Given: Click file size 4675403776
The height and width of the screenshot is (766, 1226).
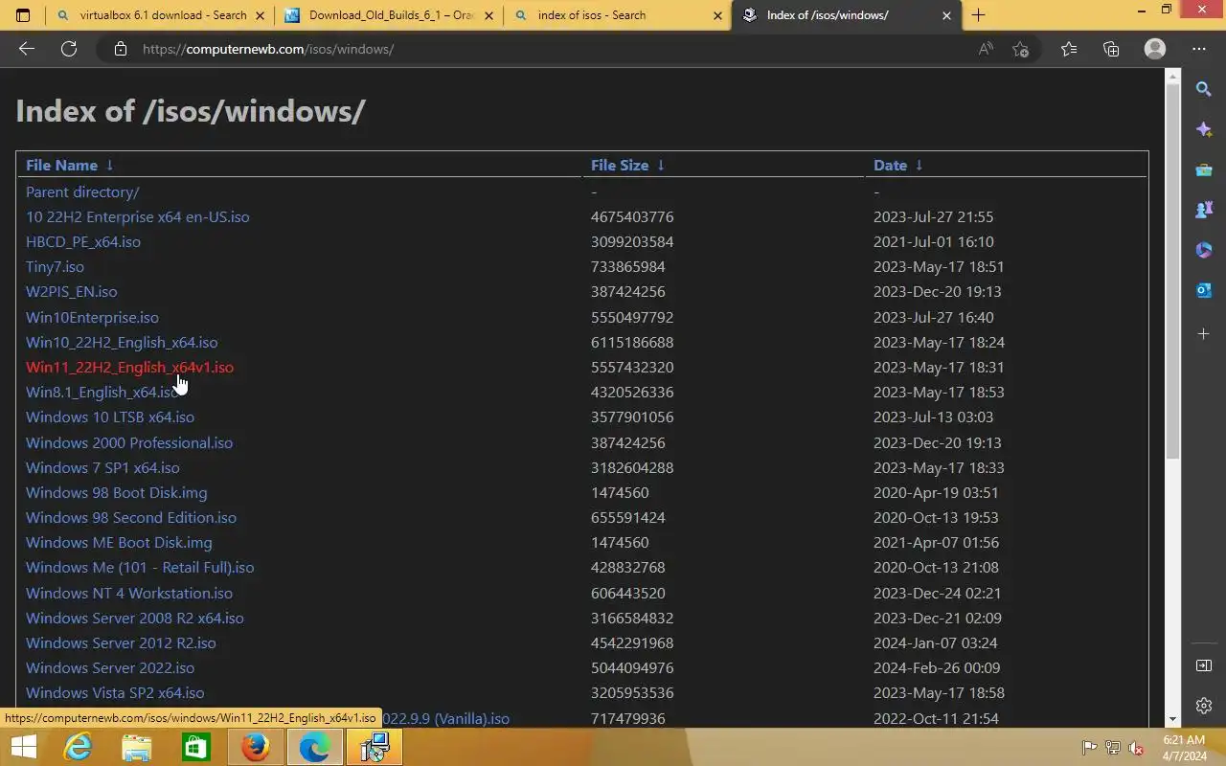Looking at the screenshot, I should click(x=632, y=216).
